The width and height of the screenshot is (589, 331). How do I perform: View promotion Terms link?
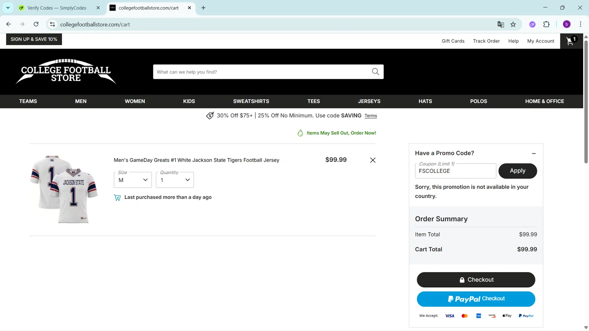(371, 116)
